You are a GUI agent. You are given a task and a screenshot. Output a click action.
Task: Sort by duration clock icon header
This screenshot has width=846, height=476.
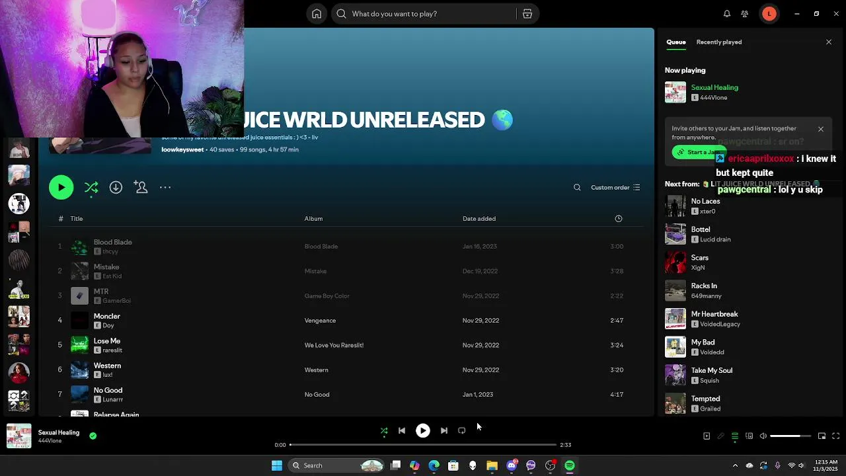point(619,219)
